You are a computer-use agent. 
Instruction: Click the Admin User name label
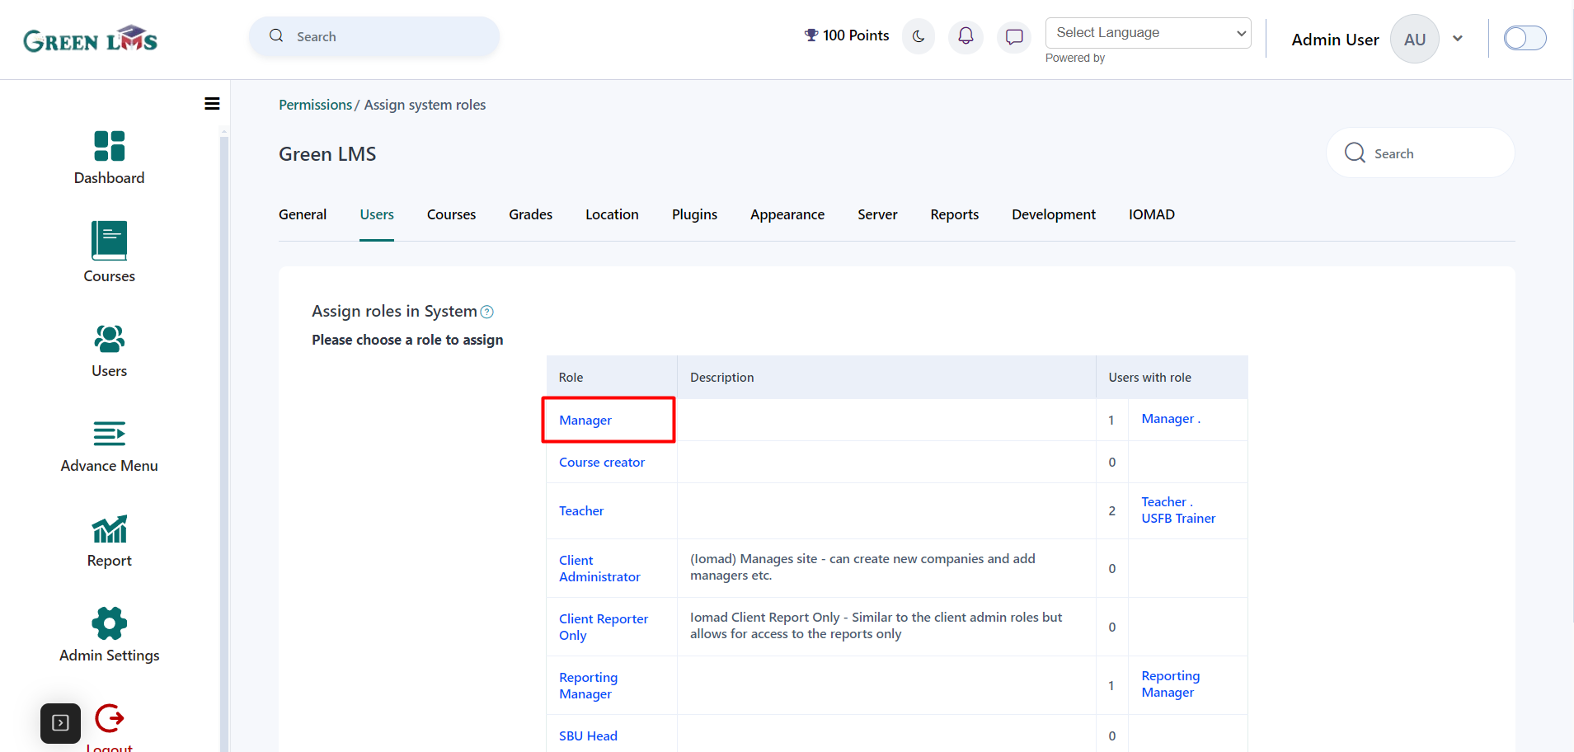(x=1335, y=40)
